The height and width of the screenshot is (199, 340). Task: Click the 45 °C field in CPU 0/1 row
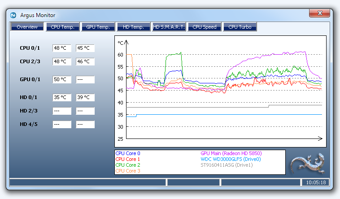[85, 48]
